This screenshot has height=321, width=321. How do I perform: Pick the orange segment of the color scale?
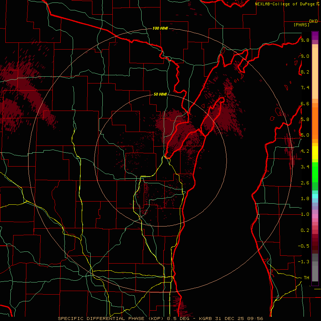(x=315, y=123)
